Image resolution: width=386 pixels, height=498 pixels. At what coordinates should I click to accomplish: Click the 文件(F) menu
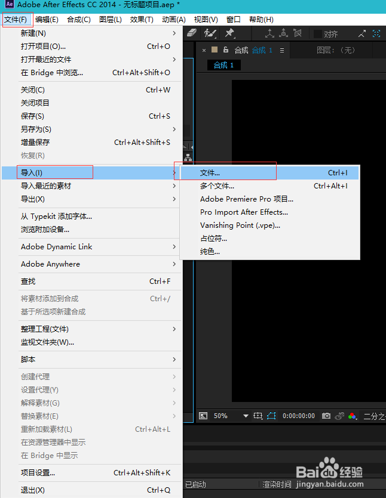pos(16,20)
